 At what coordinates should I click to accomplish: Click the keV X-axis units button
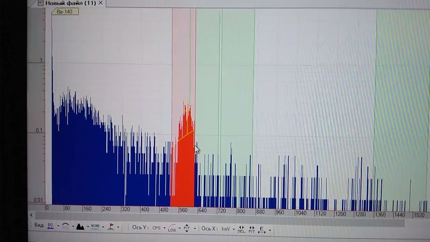point(226,229)
